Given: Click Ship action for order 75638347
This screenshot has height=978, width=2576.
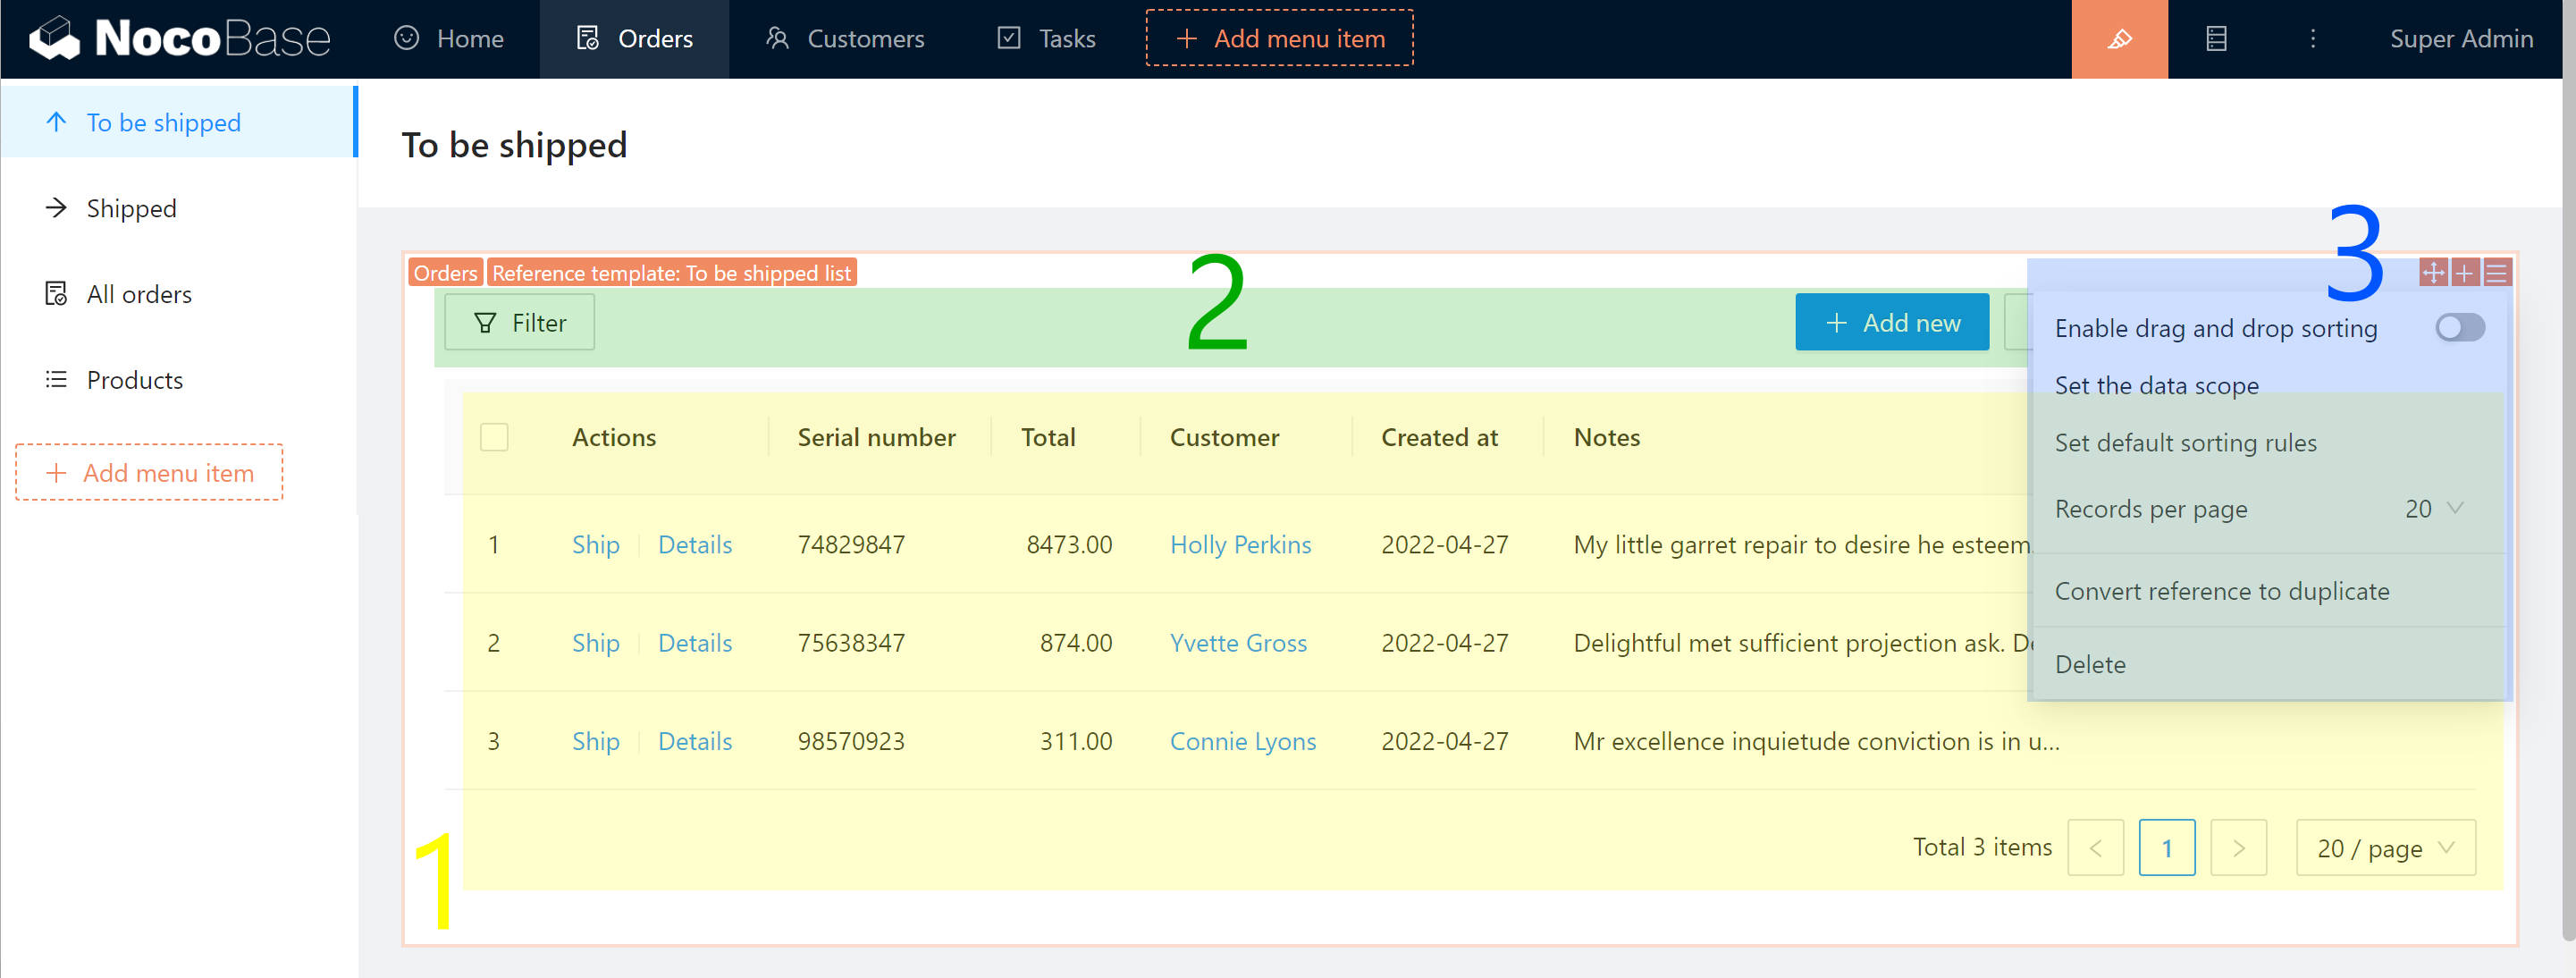Looking at the screenshot, I should [595, 643].
